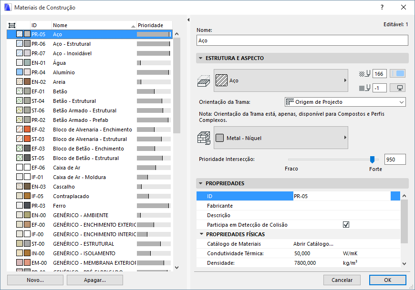The image size is (415, 290).
Task: Select Bloco de Betão - Estrutural row
Action: [90, 158]
